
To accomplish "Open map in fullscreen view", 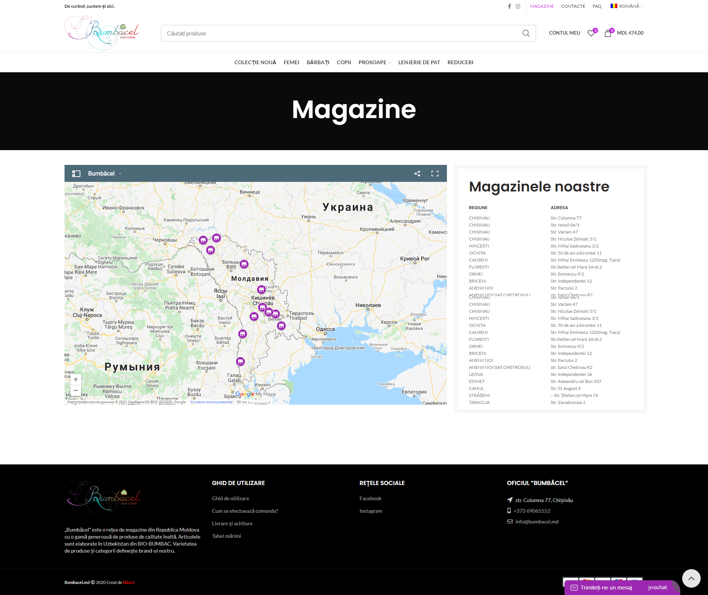I will [435, 174].
